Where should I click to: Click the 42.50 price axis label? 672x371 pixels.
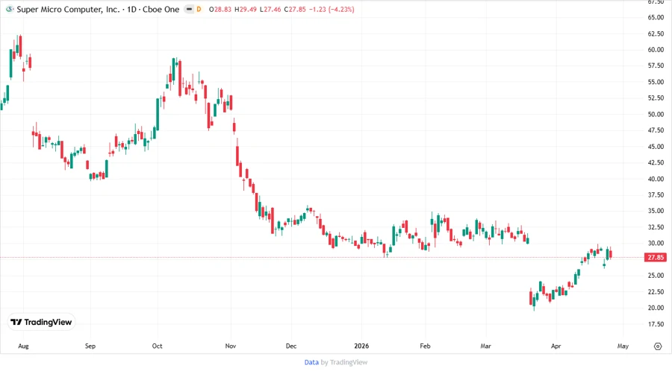tap(656, 162)
